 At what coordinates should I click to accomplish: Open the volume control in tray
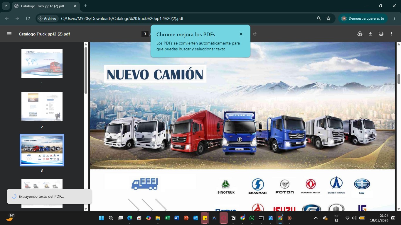pos(354,218)
